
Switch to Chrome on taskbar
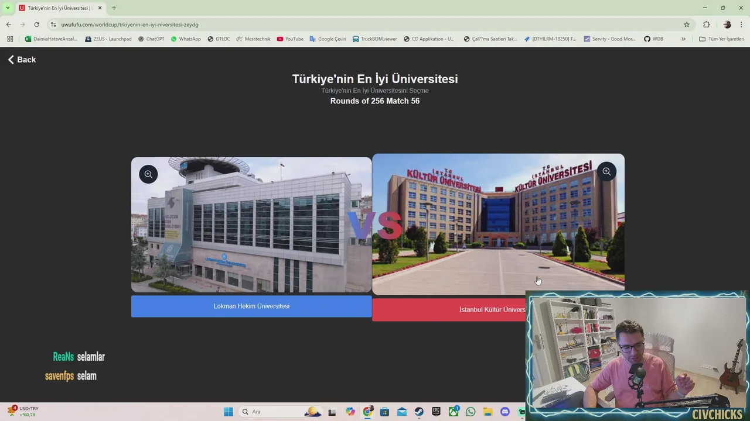pyautogui.click(x=367, y=412)
